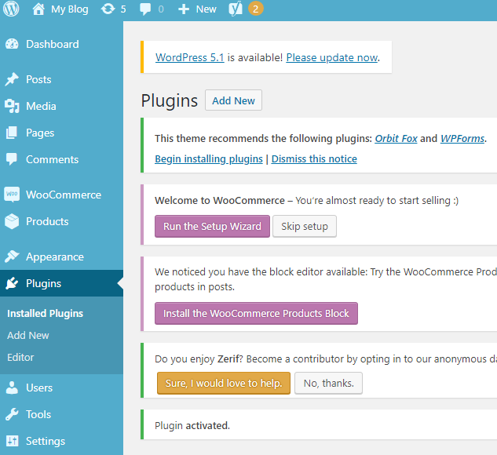Click the orange notification badge showing 2
The image size is (497, 455).
pyautogui.click(x=255, y=9)
